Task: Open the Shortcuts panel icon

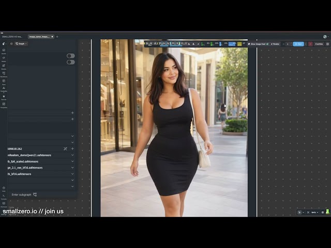Action: coord(4,204)
